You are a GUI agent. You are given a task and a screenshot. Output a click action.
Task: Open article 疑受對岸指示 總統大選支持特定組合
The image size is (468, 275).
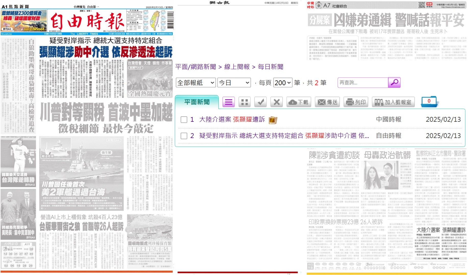[x=284, y=136]
